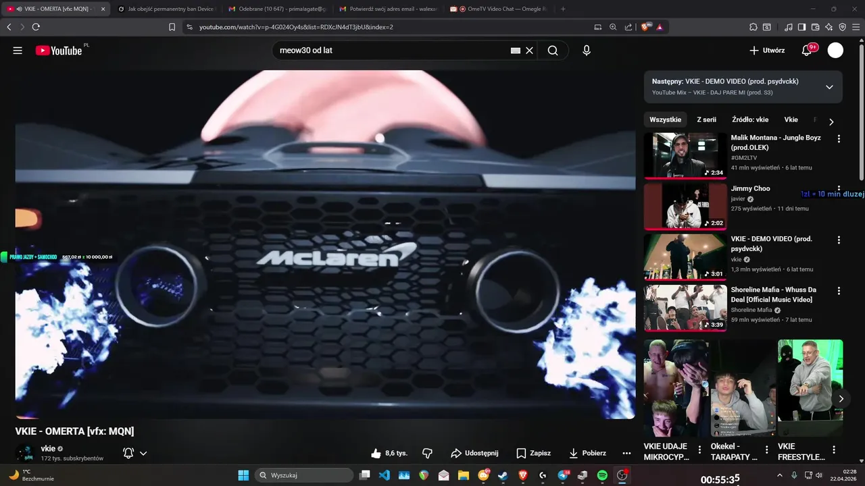The height and width of the screenshot is (486, 865).
Task: Click the YouTube search input field
Action: click(392, 51)
